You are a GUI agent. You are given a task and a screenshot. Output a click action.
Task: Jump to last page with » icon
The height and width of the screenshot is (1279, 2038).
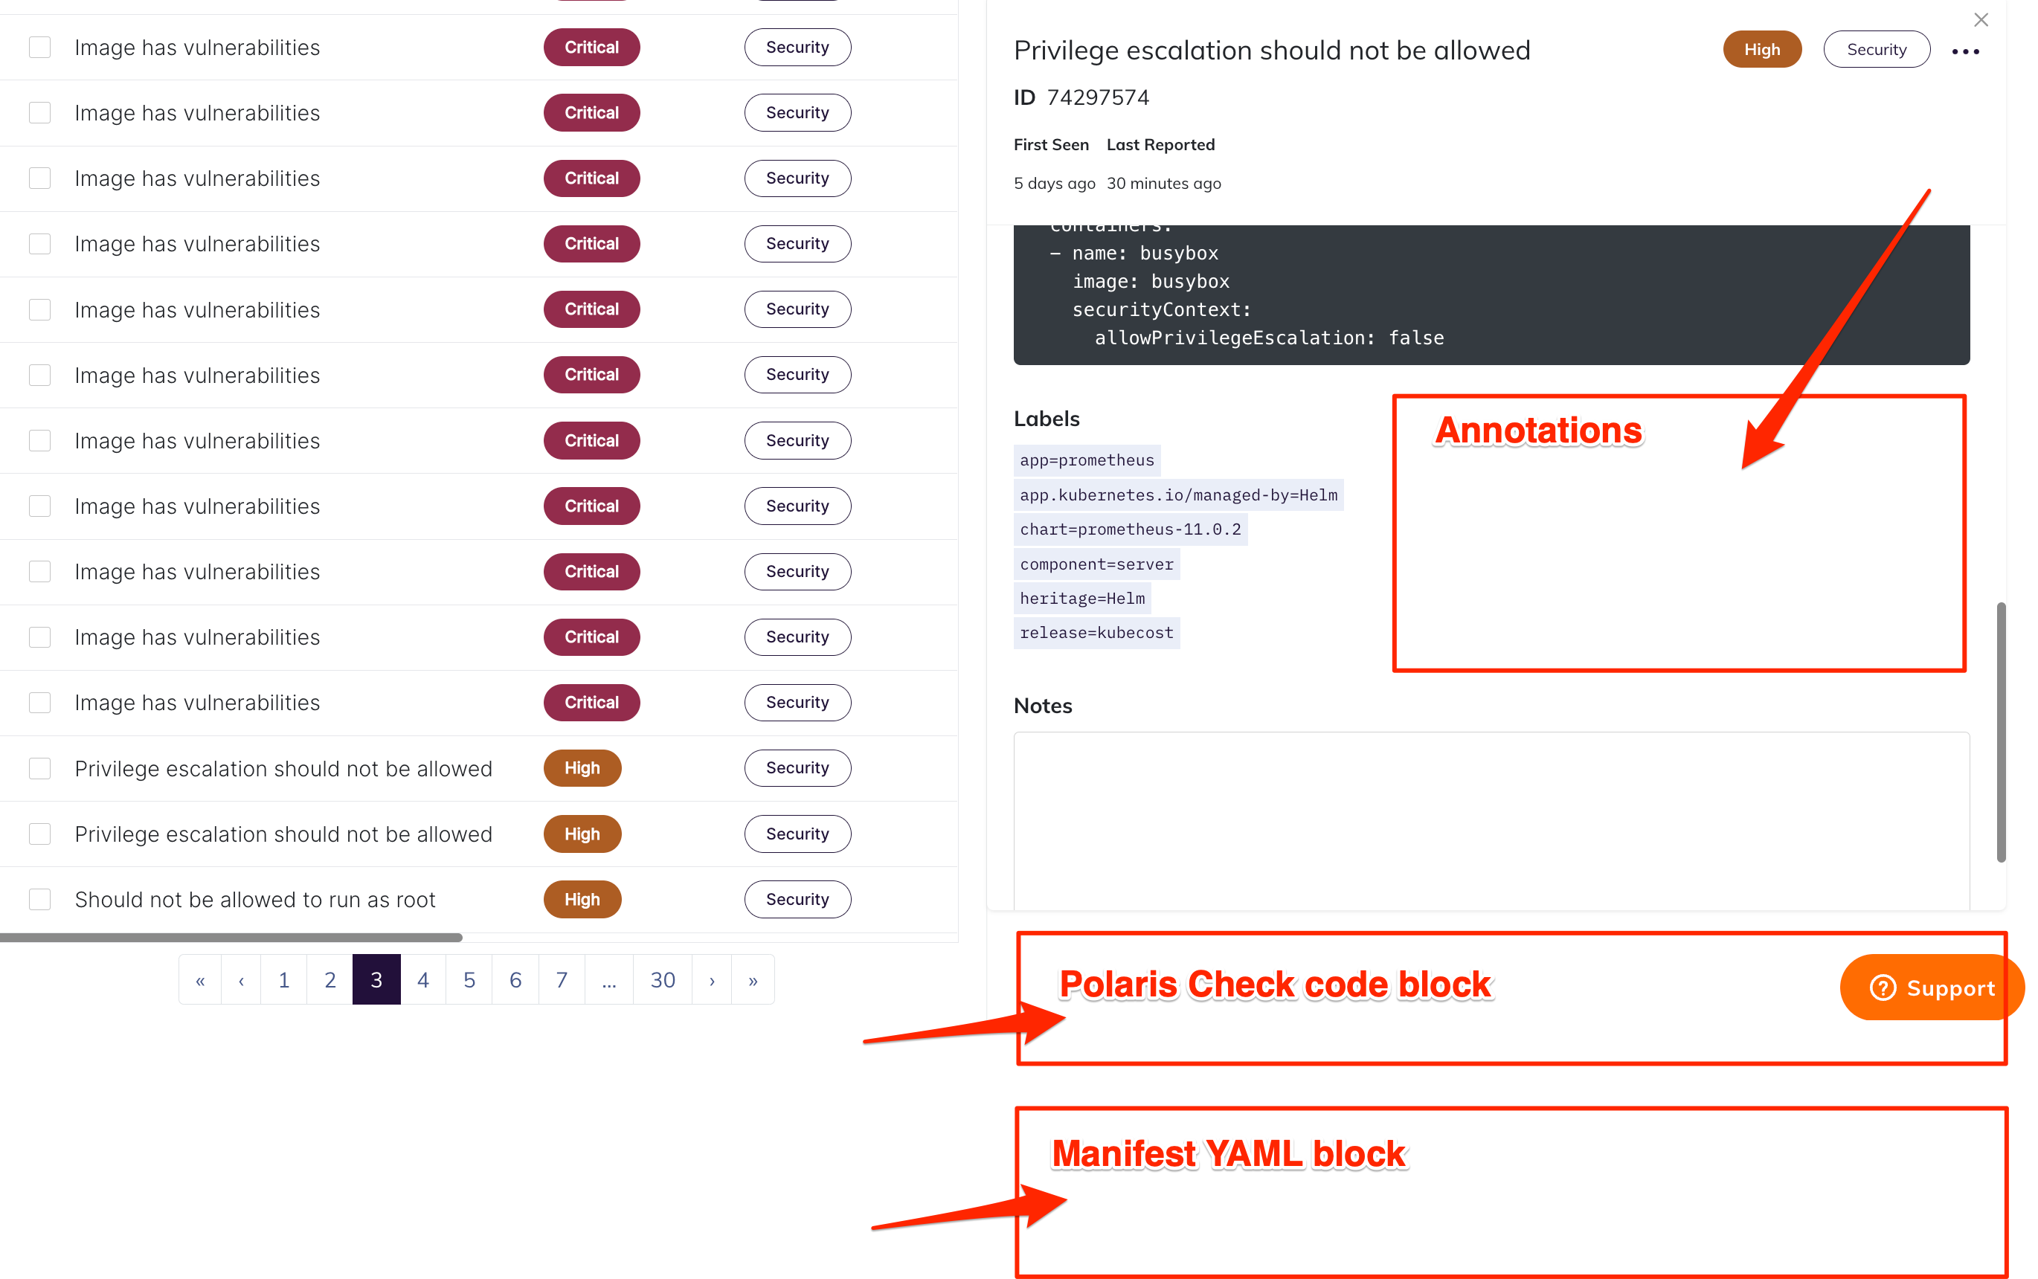pos(752,979)
